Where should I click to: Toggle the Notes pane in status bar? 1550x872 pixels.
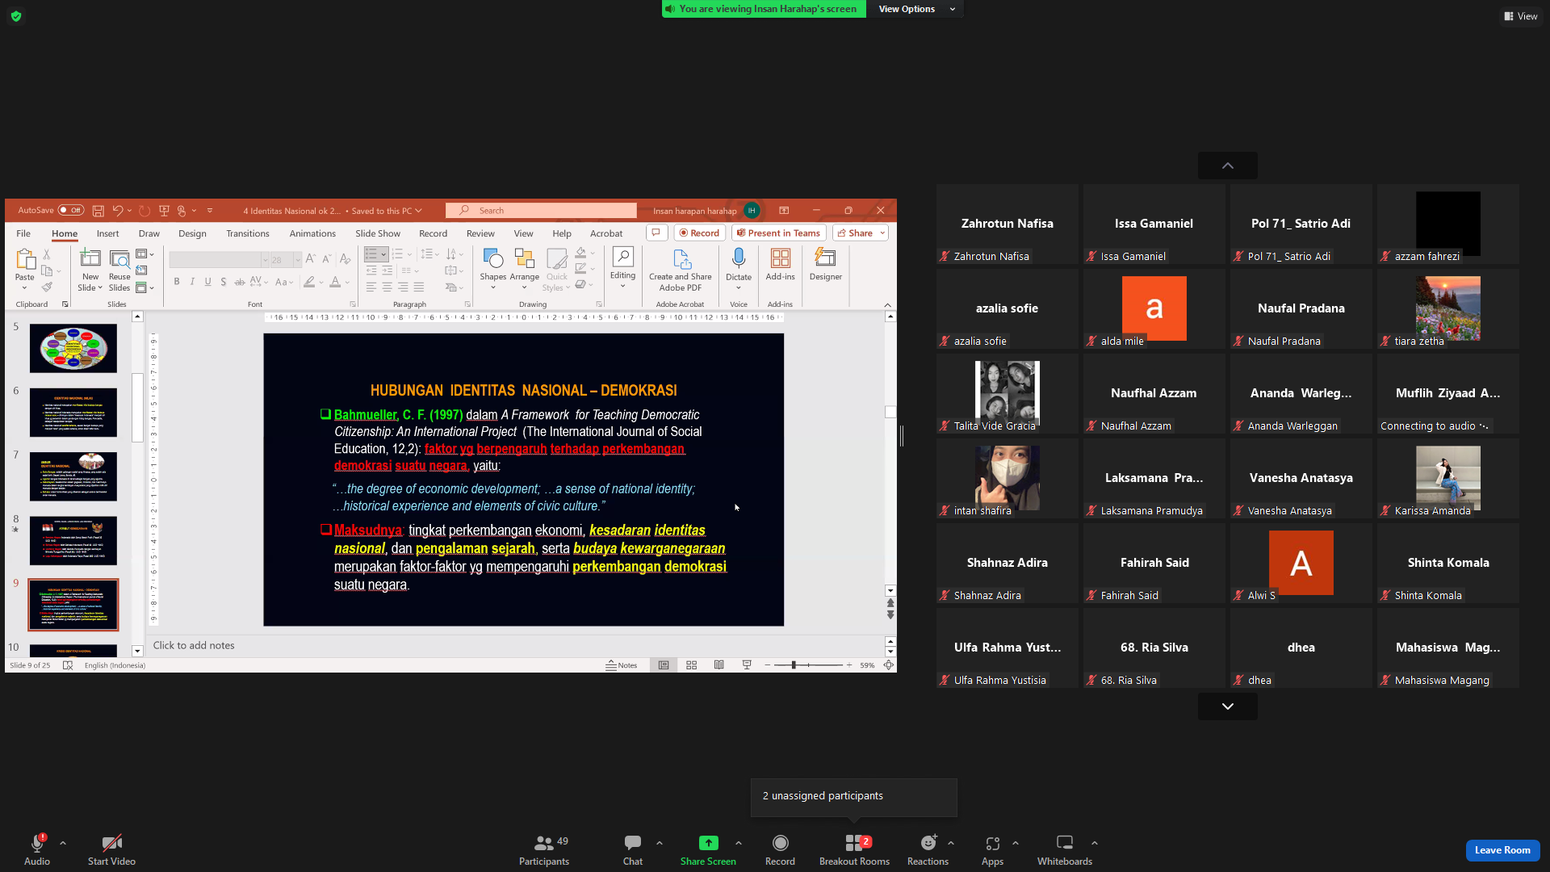coord(622,665)
